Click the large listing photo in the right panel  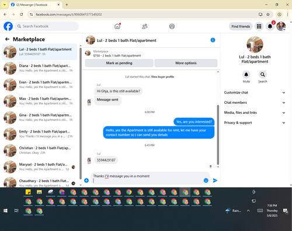255,44
